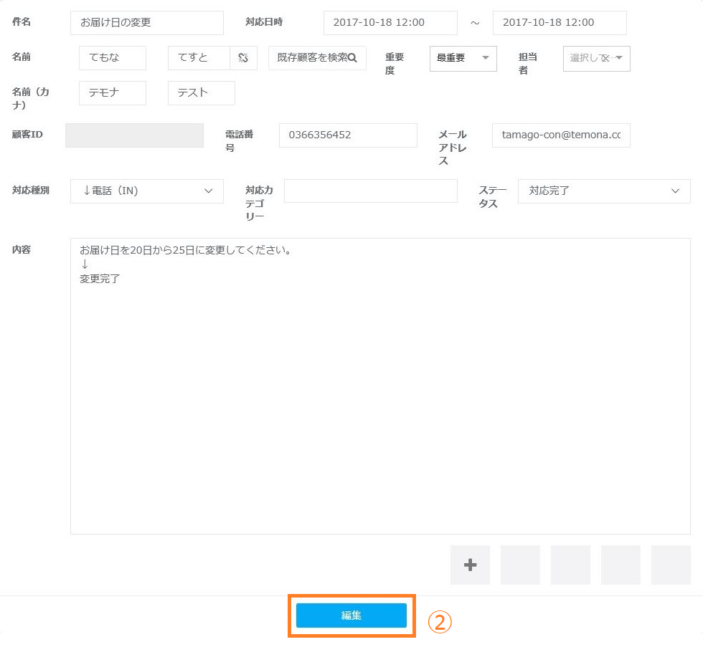Image resolution: width=703 pixels, height=647 pixels.
Task: Click the empty 対応カテゴリー field
Action: pyautogui.click(x=370, y=191)
